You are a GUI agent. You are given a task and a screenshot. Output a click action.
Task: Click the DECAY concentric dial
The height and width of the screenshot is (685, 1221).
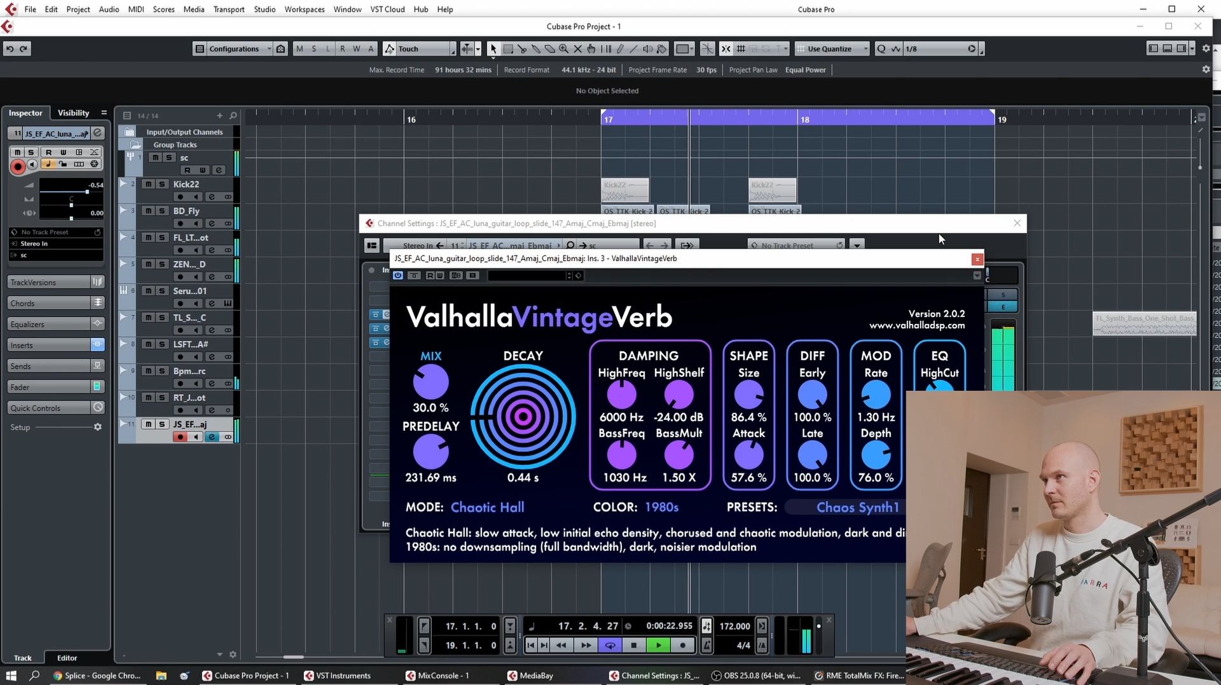(x=523, y=417)
